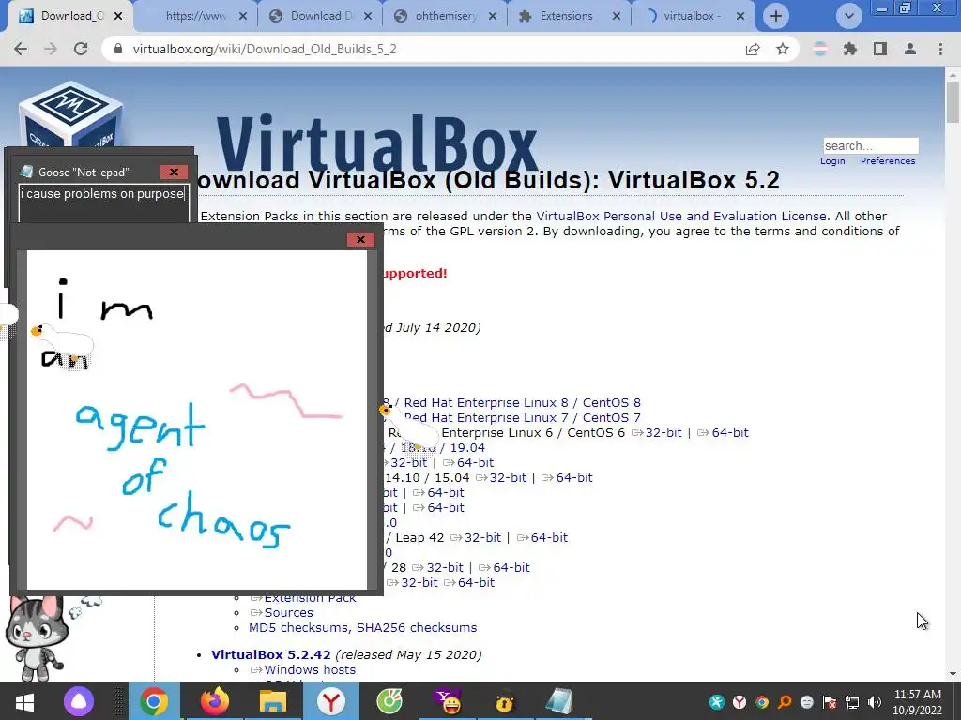Toggle the Chrome side panel

point(880,49)
